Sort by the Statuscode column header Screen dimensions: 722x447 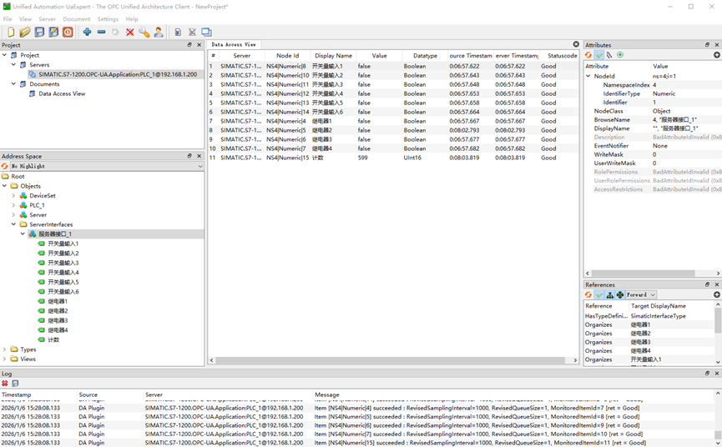(x=559, y=56)
